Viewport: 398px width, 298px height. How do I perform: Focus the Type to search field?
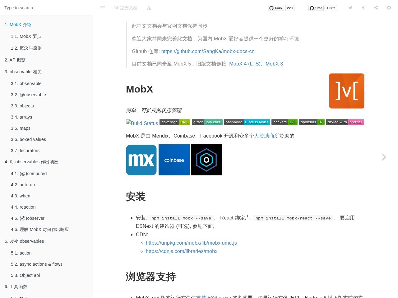pyautogui.click(x=47, y=8)
